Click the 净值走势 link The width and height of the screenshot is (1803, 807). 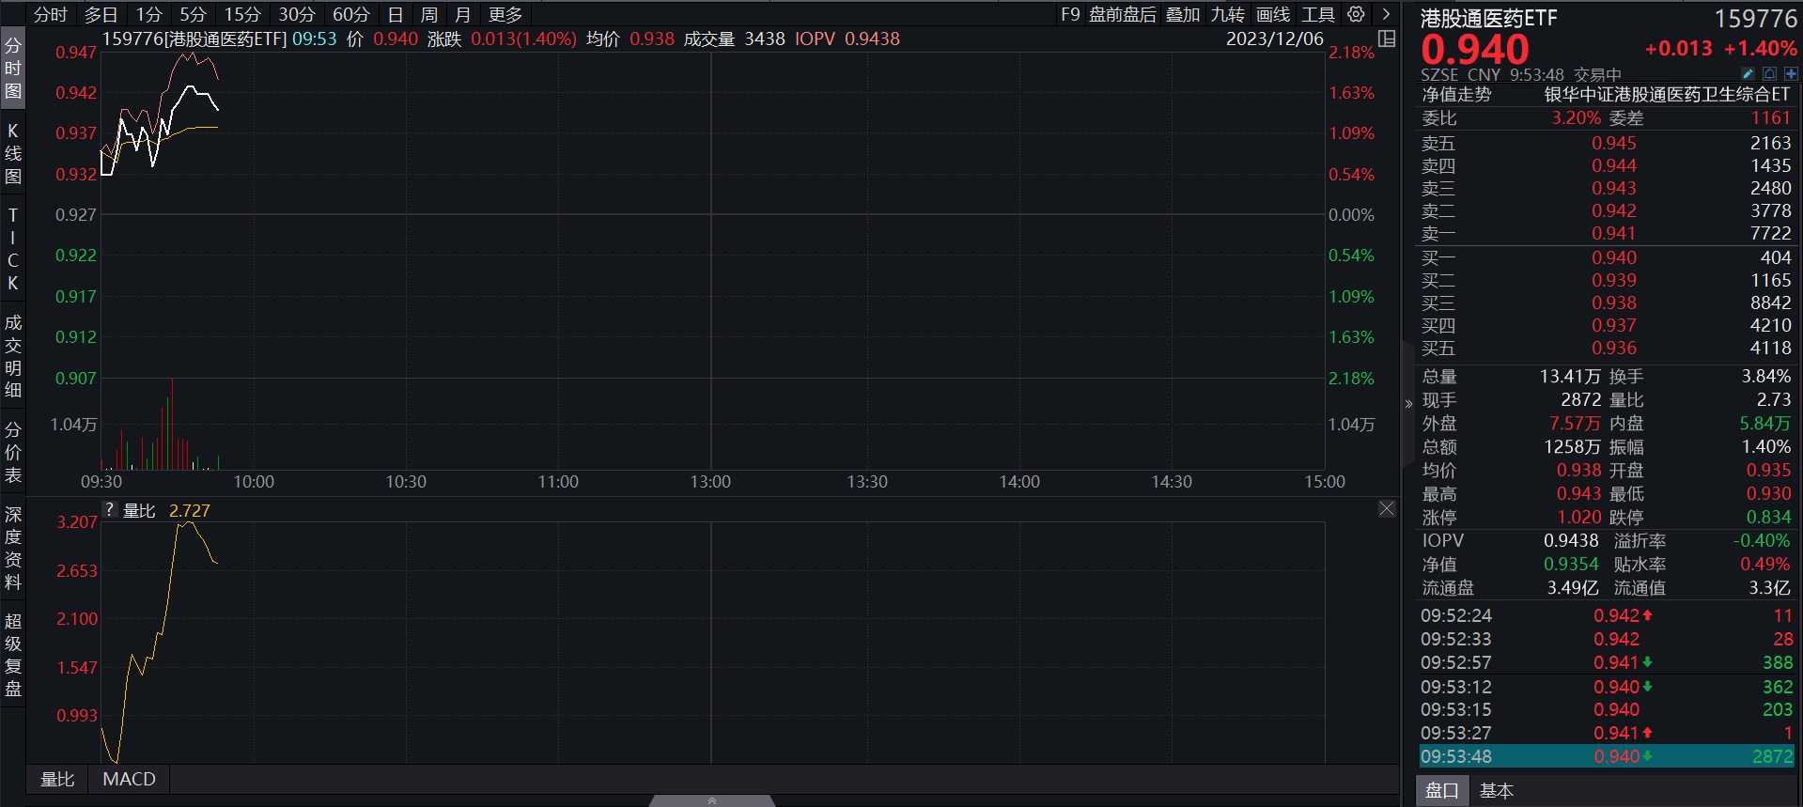1456,94
